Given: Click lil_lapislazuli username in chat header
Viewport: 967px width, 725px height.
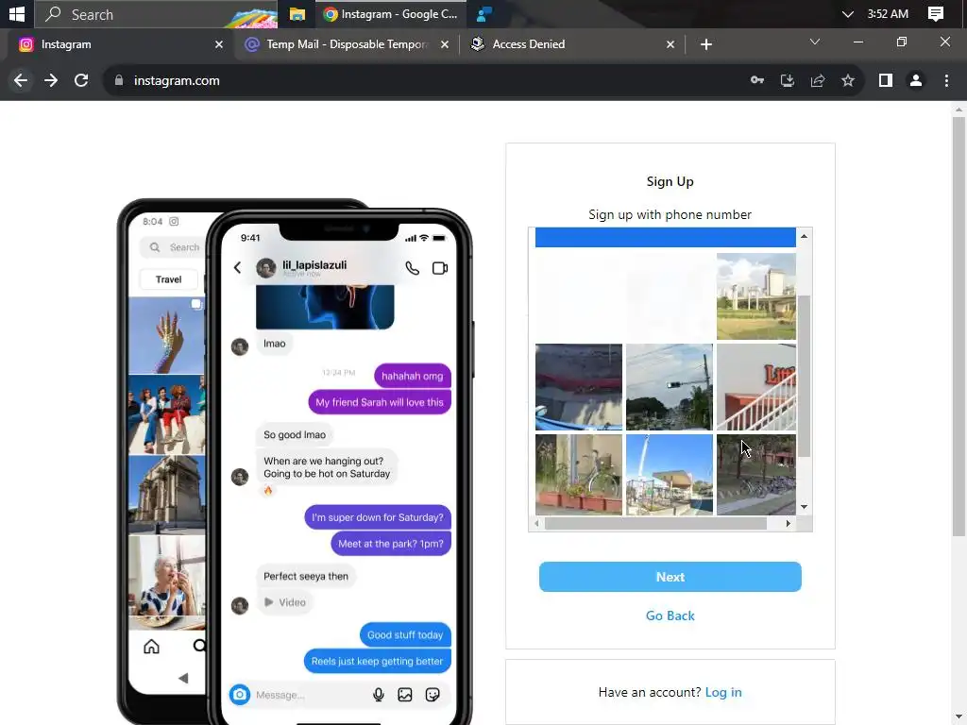Looking at the screenshot, I should [x=314, y=264].
